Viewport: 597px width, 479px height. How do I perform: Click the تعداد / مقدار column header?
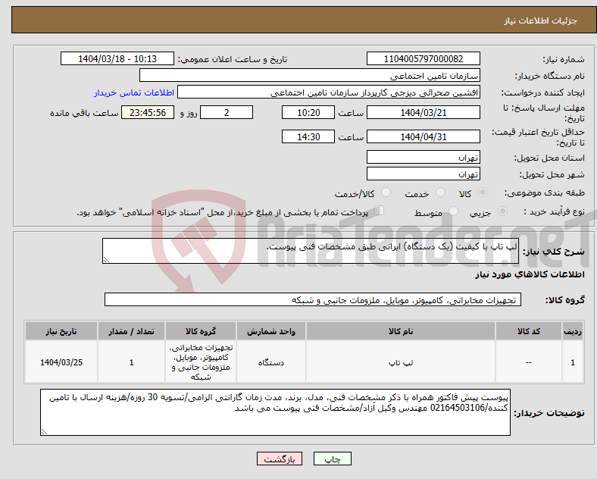pos(131,331)
